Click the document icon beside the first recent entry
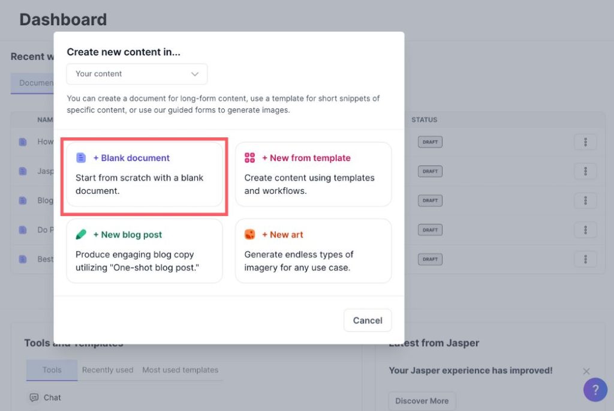The width and height of the screenshot is (614, 411). pos(22,142)
